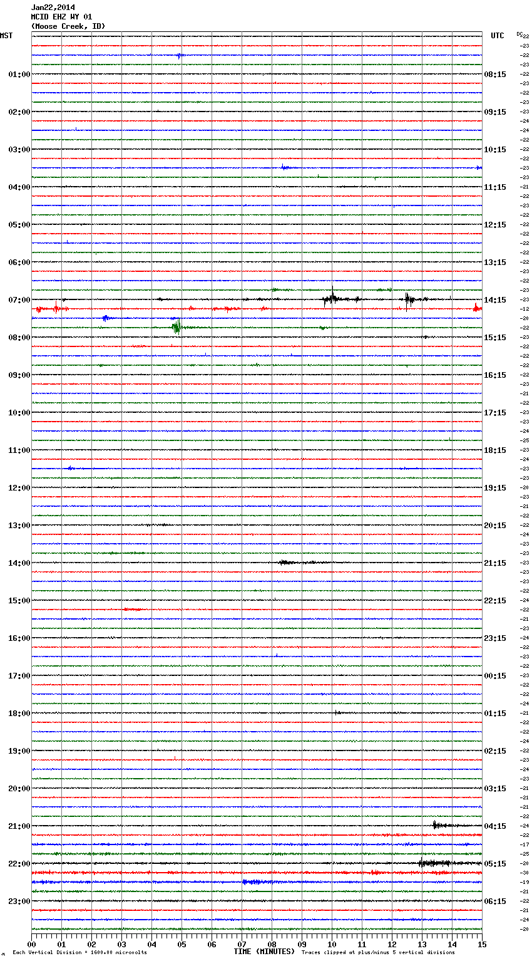The width and height of the screenshot is (532, 961).
Task: Select the 01:00 MST time label
Action: click(x=19, y=75)
